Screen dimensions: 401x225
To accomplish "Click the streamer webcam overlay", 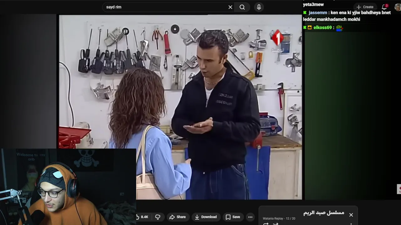I will (x=68, y=187).
